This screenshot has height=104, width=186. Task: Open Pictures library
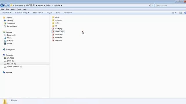[10, 41]
